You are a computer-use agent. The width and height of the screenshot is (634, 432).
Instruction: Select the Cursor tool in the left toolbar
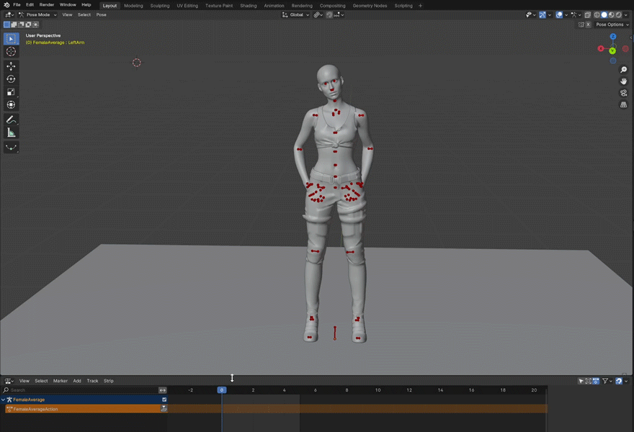(x=11, y=52)
